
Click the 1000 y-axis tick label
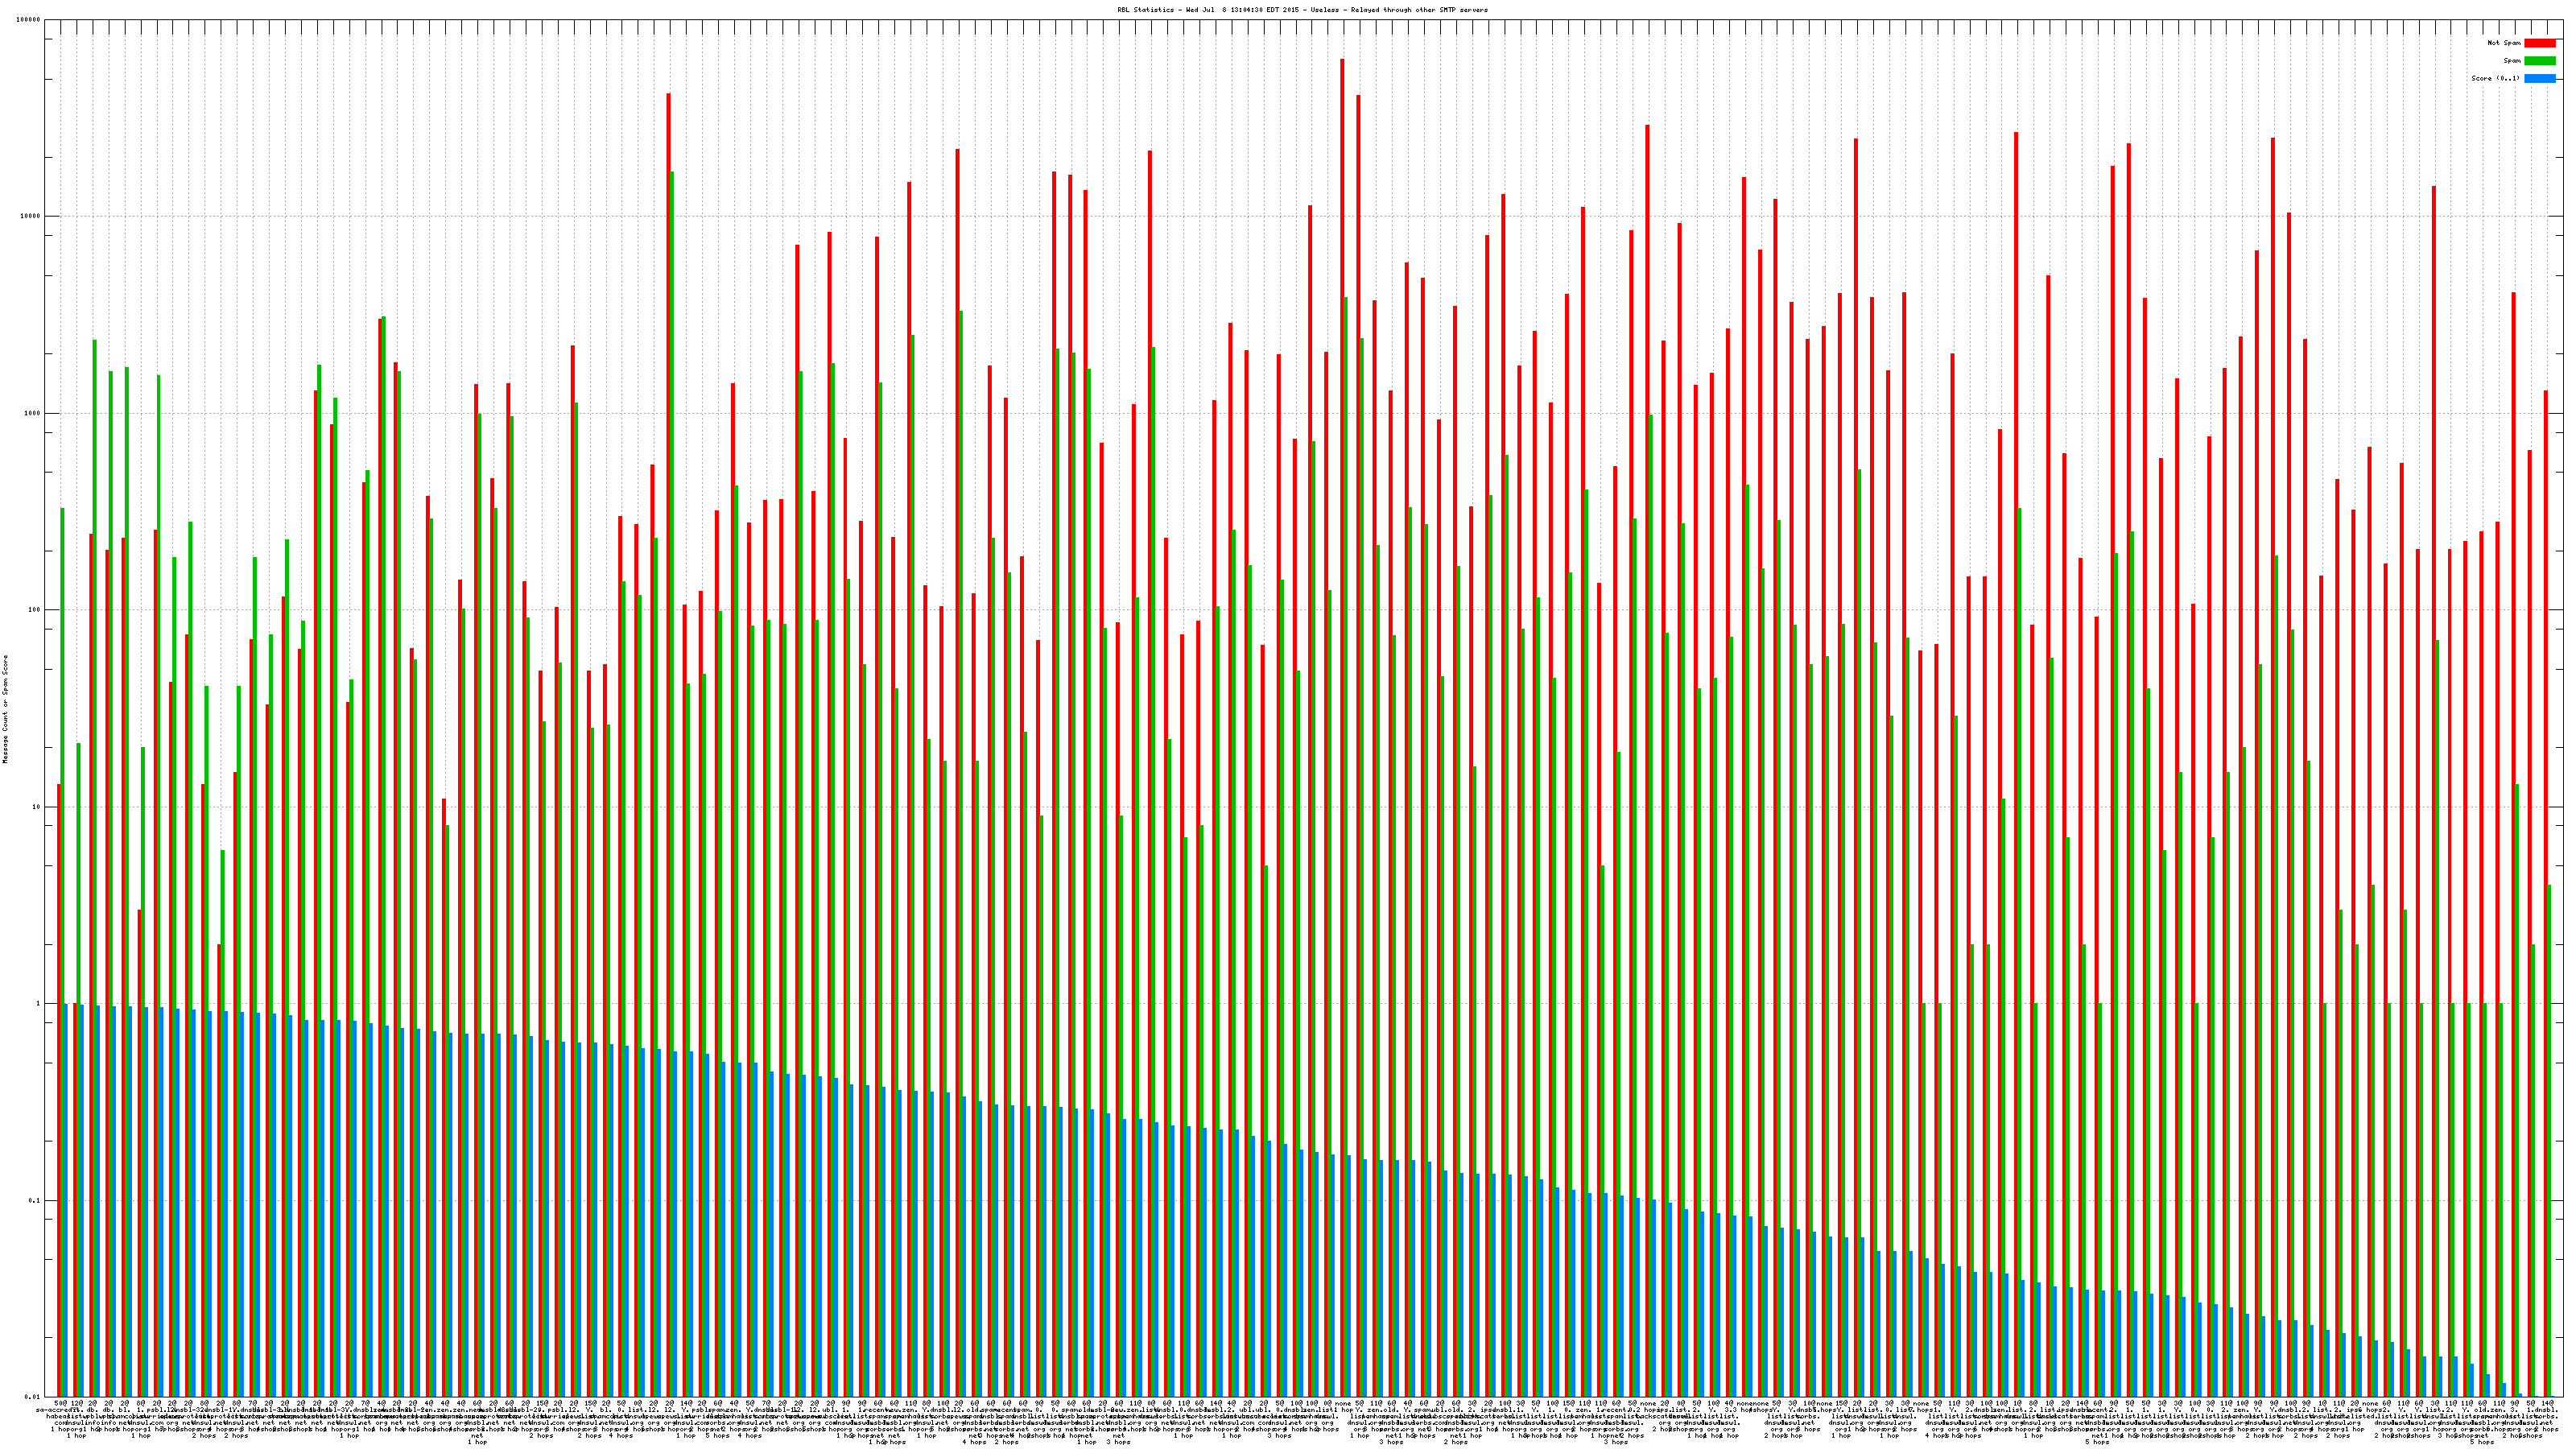click(33, 414)
